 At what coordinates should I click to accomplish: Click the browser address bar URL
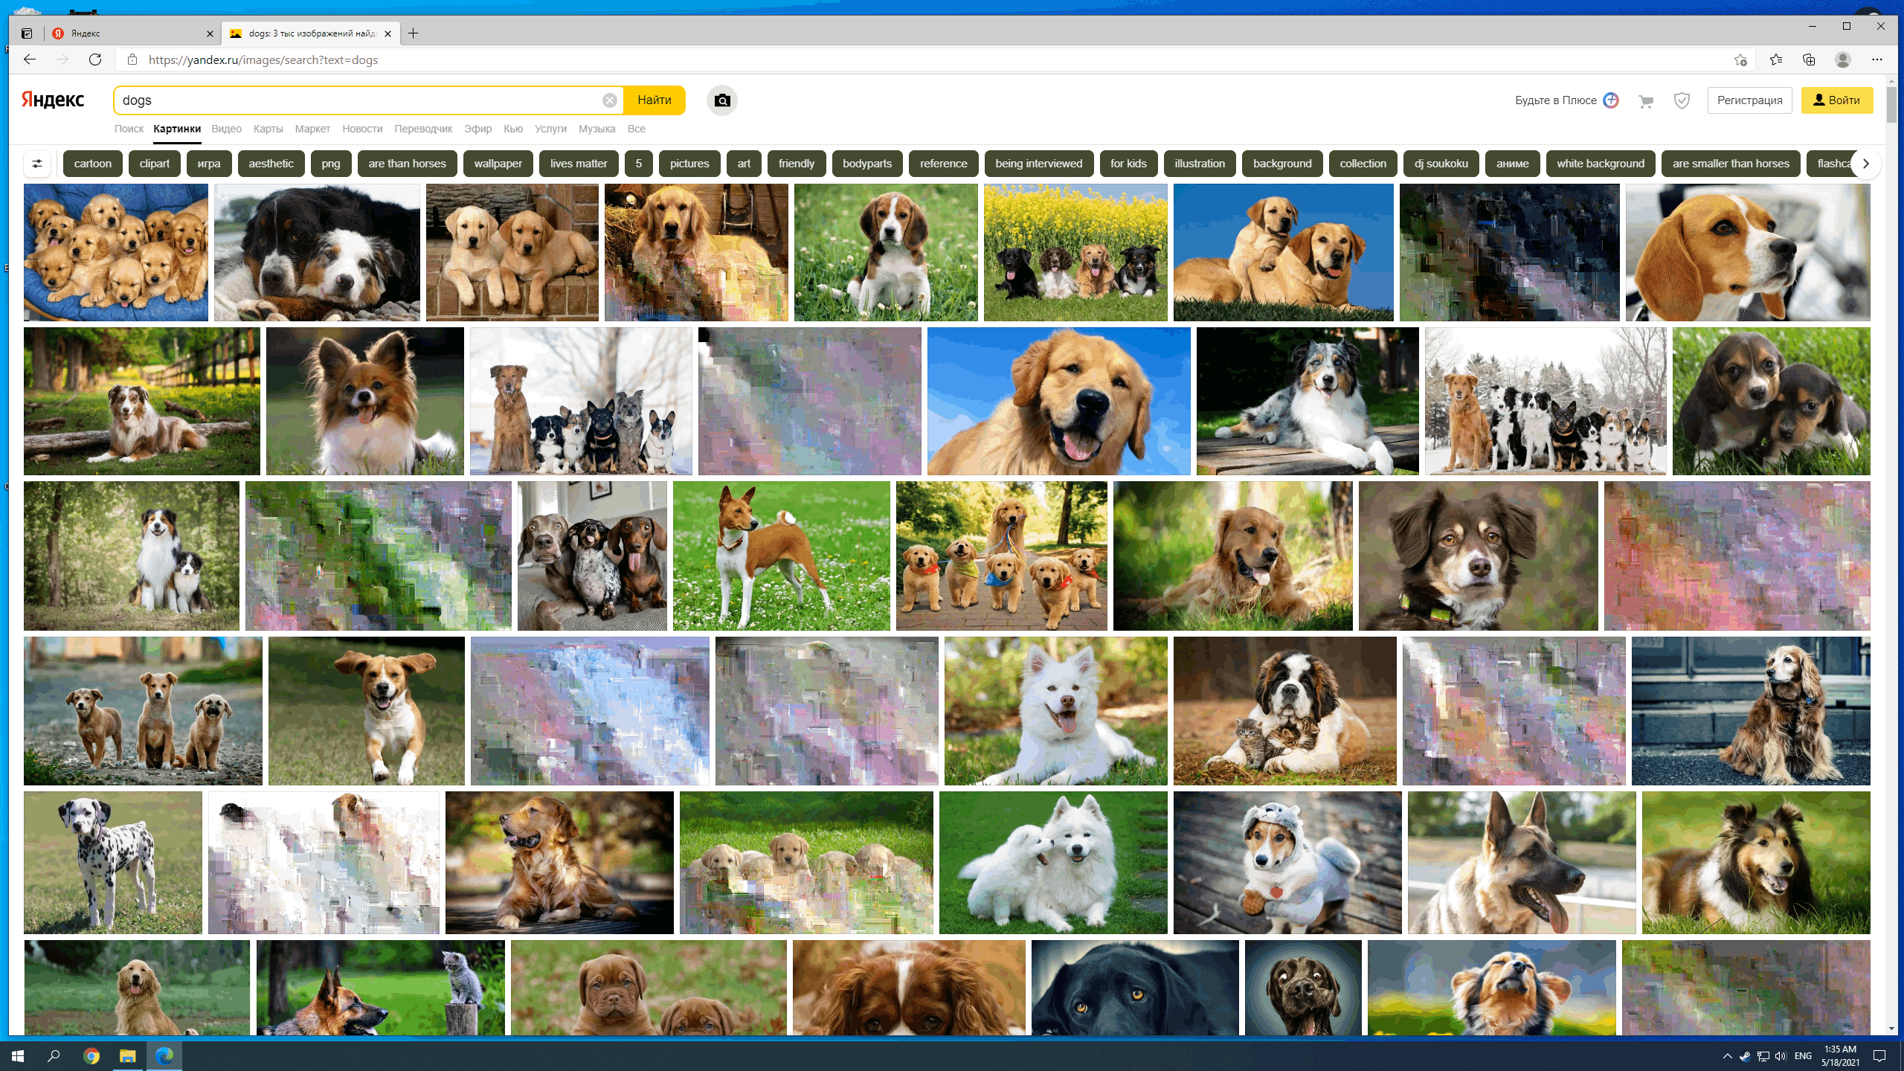pos(263,59)
